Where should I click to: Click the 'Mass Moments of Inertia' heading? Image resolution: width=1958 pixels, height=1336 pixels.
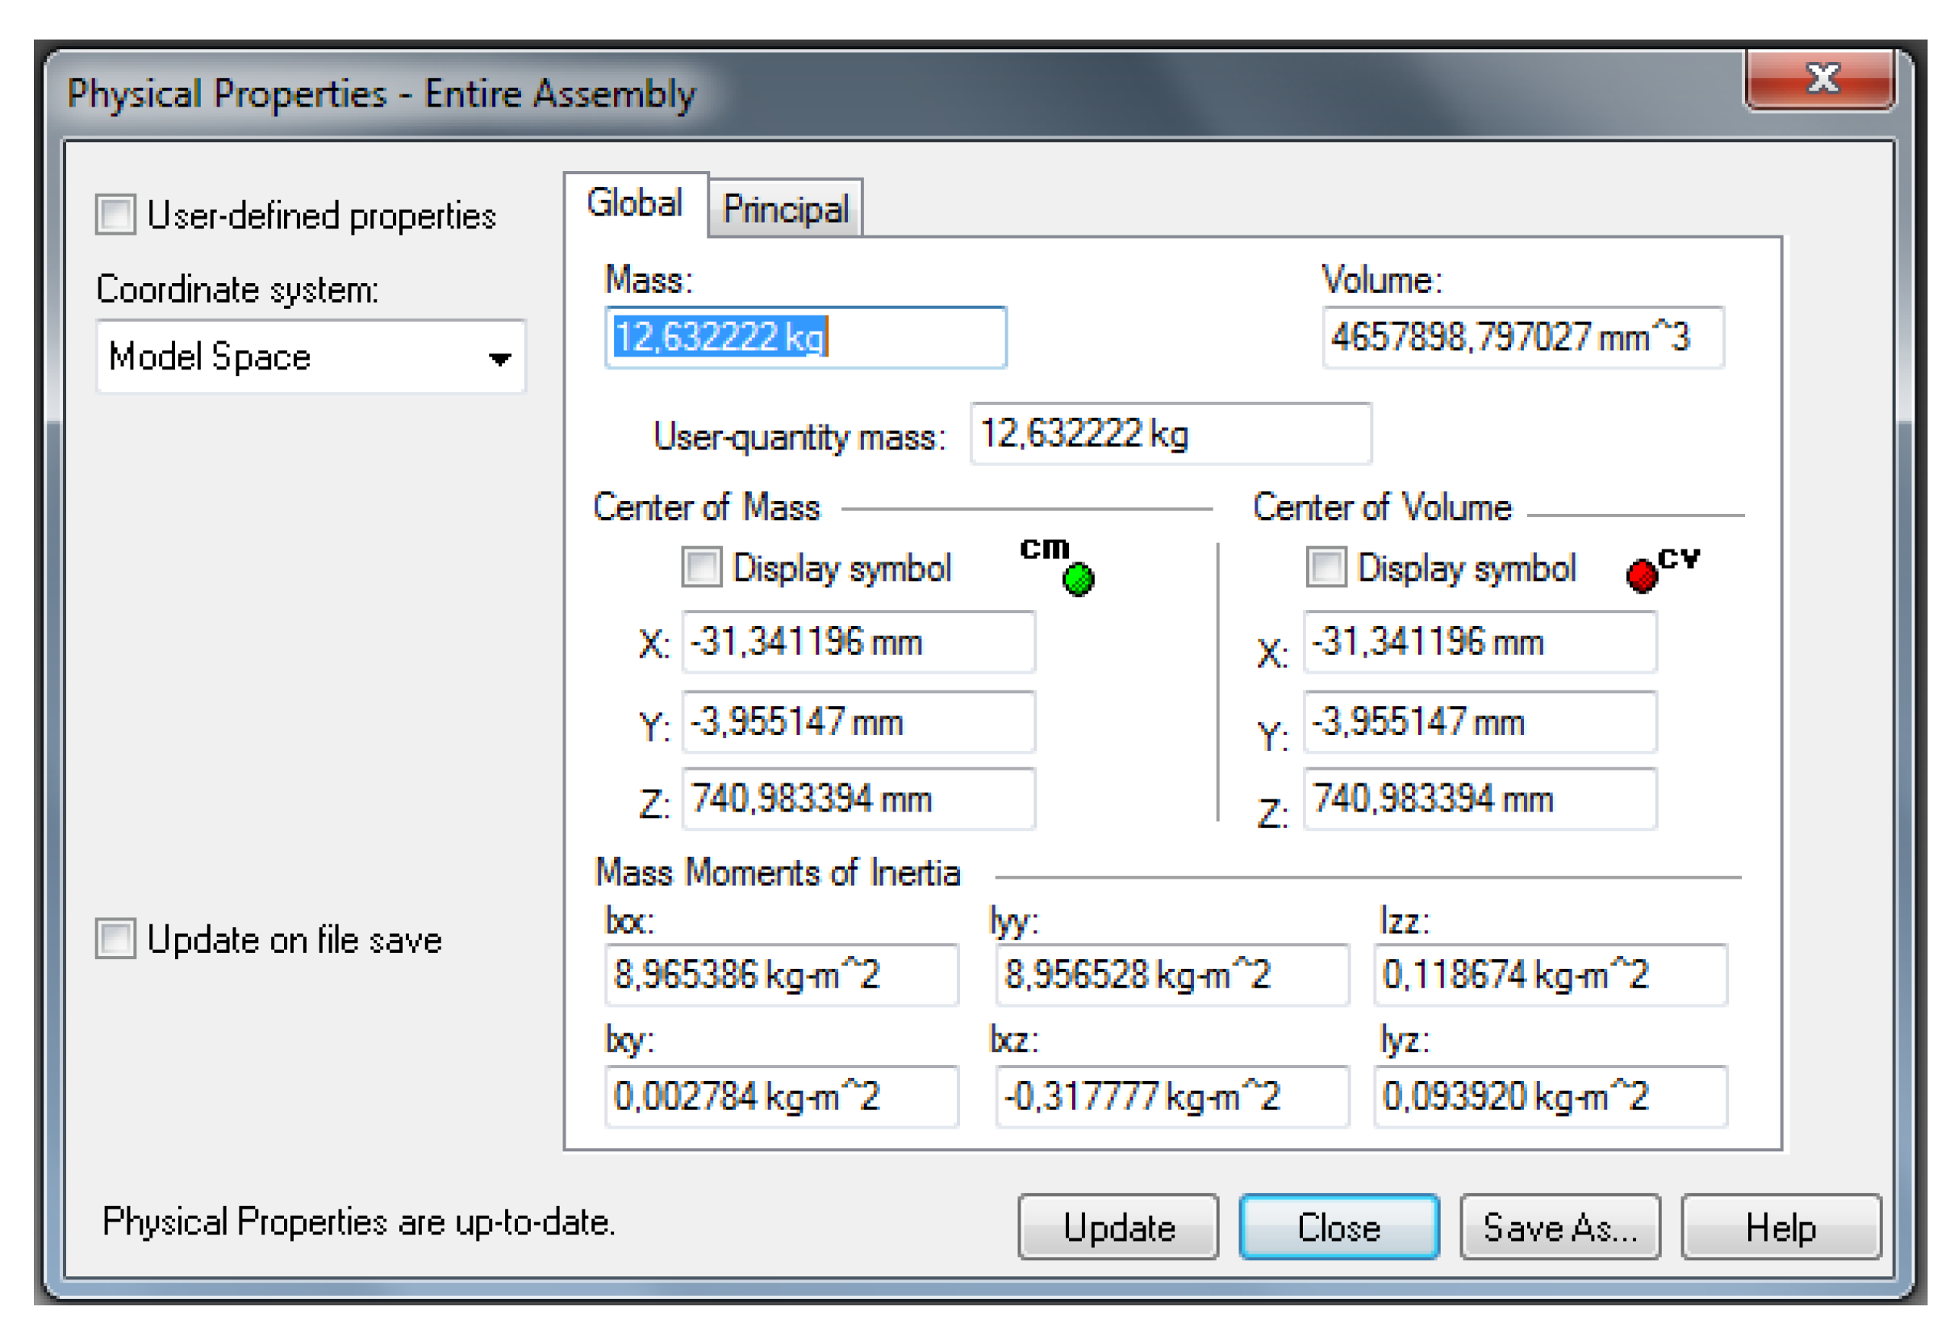coord(778,872)
